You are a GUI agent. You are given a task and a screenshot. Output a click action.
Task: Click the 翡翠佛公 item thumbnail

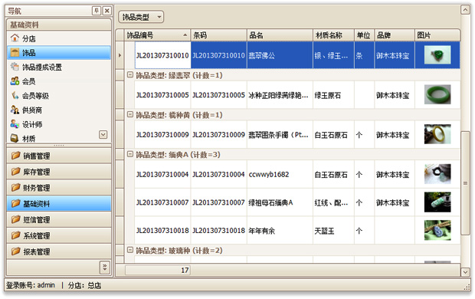click(437, 55)
